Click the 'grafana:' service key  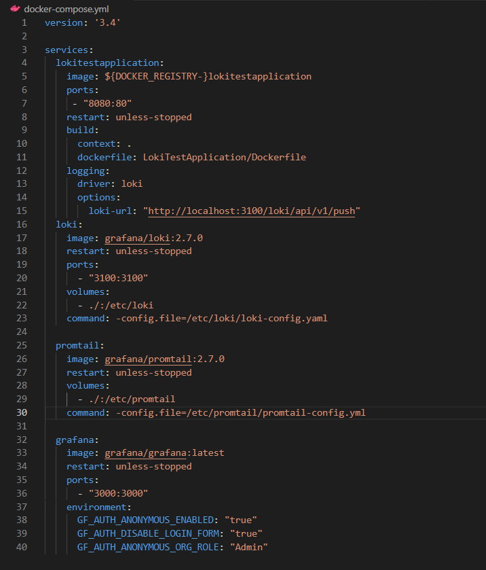coord(77,440)
